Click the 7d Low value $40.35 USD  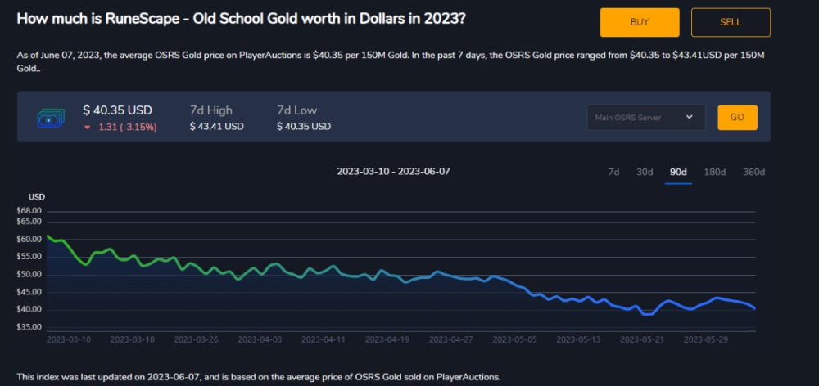pyautogui.click(x=304, y=127)
